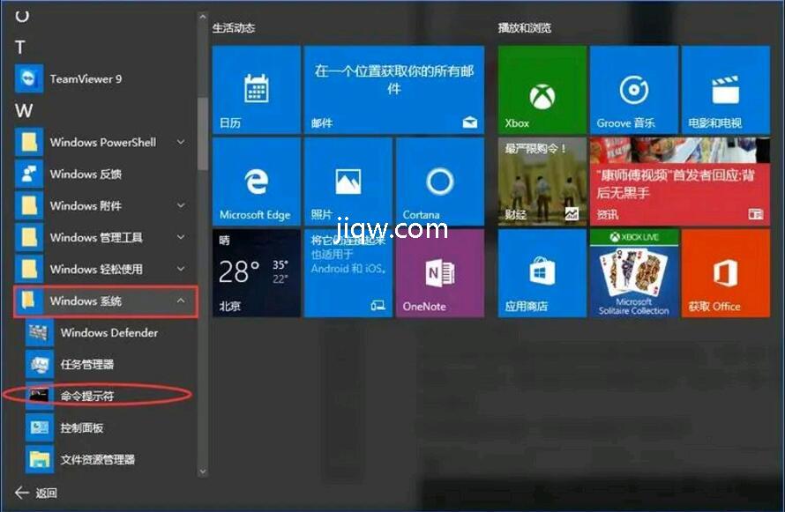Open Groove 音乐 music tile

tap(632, 90)
